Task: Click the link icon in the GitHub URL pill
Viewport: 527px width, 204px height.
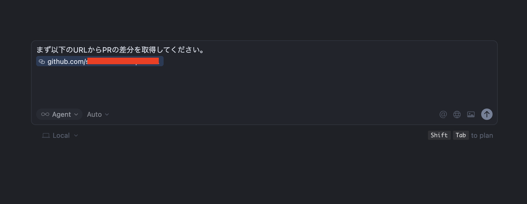Action: pyautogui.click(x=42, y=61)
